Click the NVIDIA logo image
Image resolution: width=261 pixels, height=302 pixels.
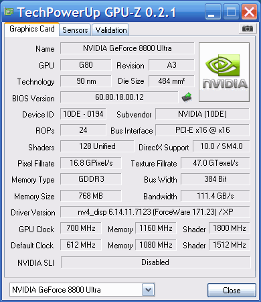click(x=224, y=72)
